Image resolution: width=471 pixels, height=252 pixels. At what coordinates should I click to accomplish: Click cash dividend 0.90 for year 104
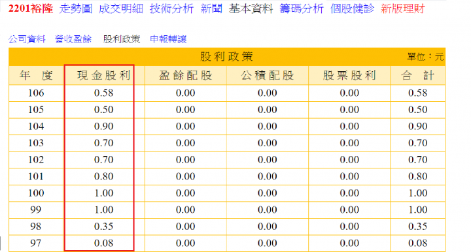(103, 127)
